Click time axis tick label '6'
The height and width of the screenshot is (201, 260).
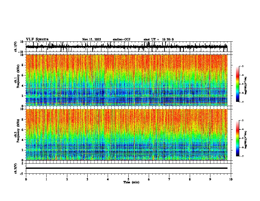pyautogui.click(x=149, y=179)
